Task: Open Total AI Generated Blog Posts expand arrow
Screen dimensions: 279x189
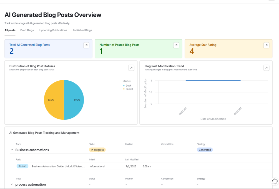Action: 86,45
